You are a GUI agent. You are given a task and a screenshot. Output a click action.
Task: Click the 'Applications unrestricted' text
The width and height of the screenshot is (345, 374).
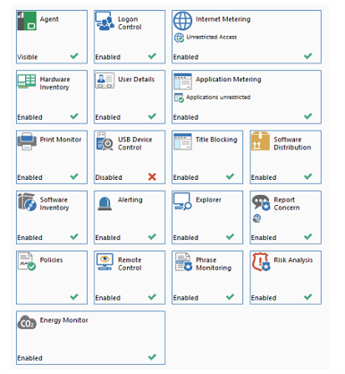tap(218, 98)
